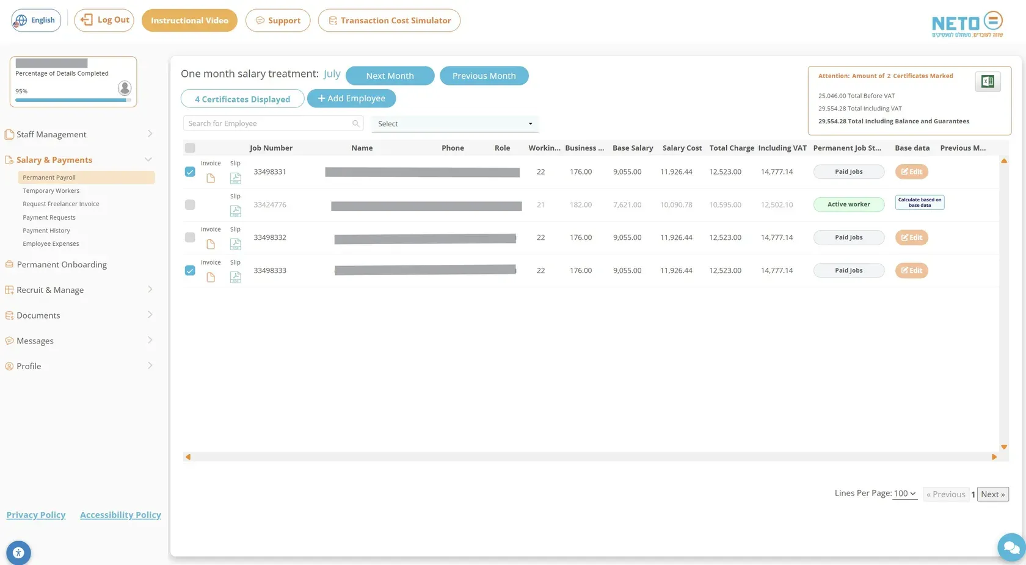The image size is (1026, 565).
Task: Open the English language globe icon
Action: click(21, 20)
